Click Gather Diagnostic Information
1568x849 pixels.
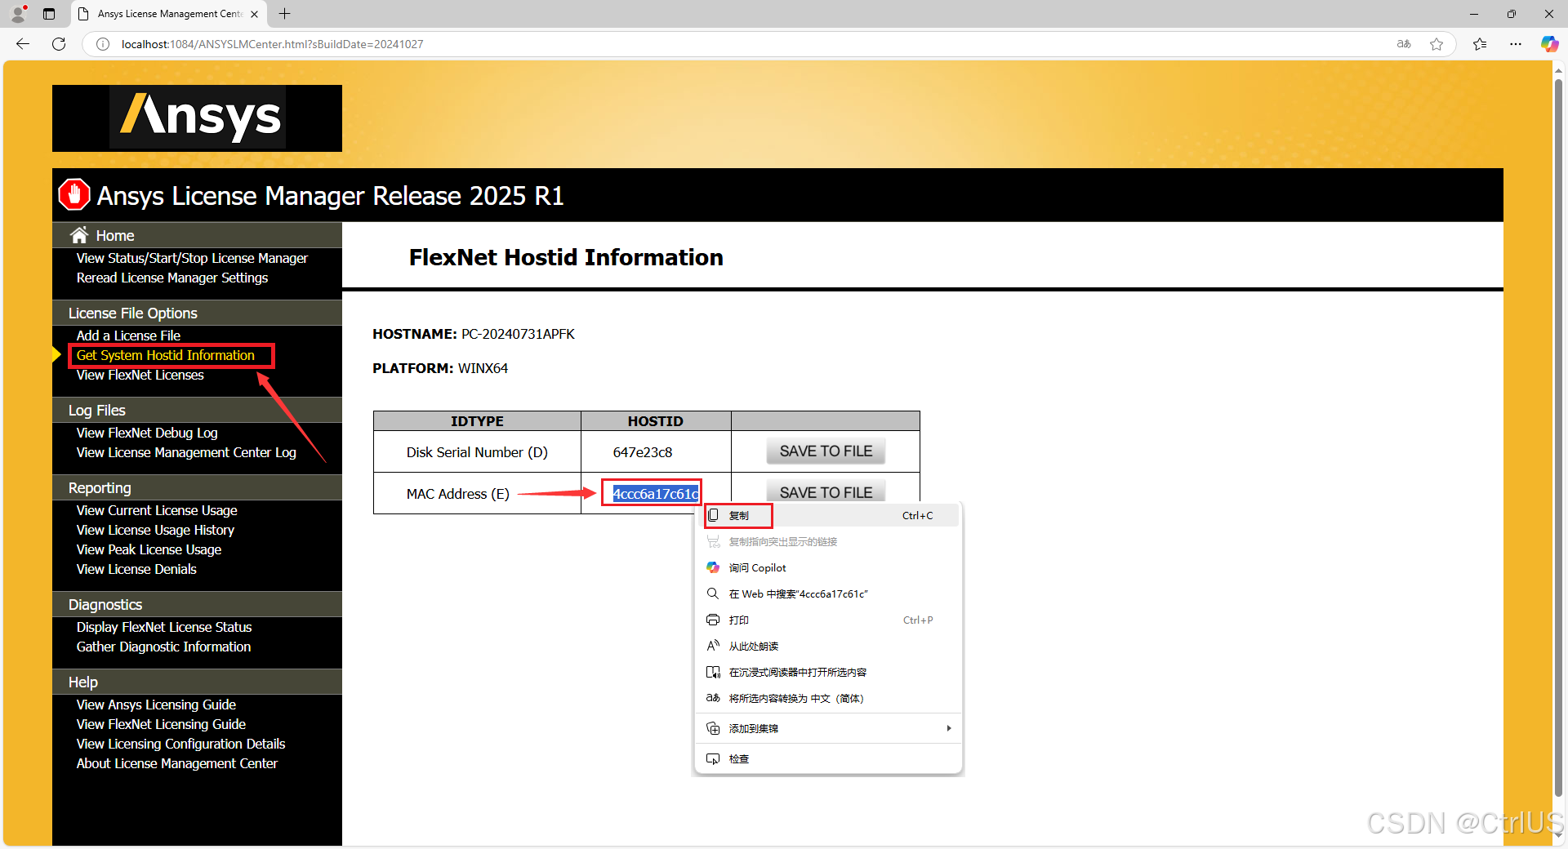pos(163,647)
